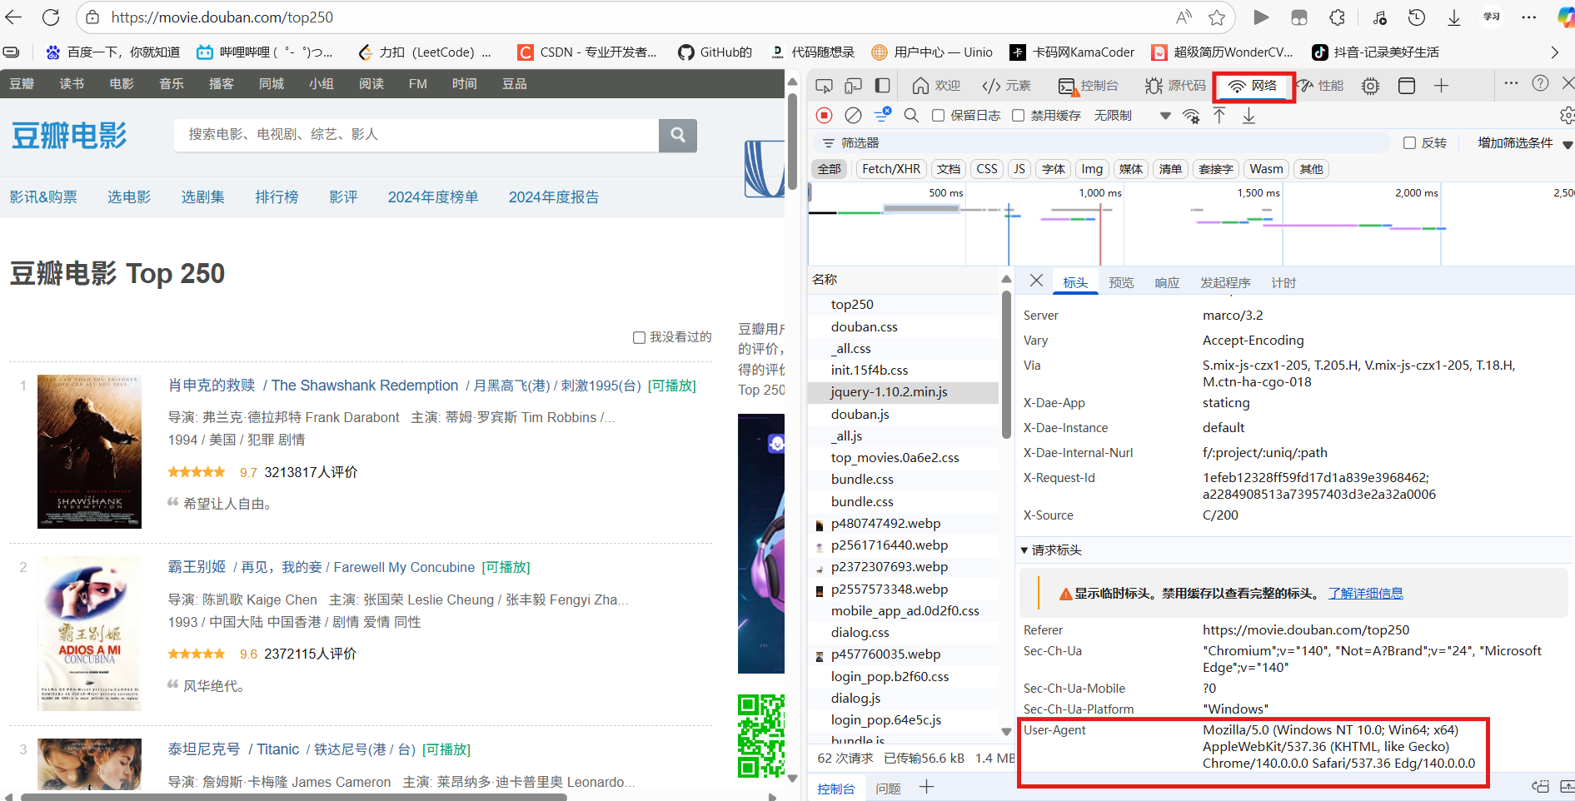Open browser downloads arrow icon
The width and height of the screenshot is (1575, 801).
click(1454, 17)
